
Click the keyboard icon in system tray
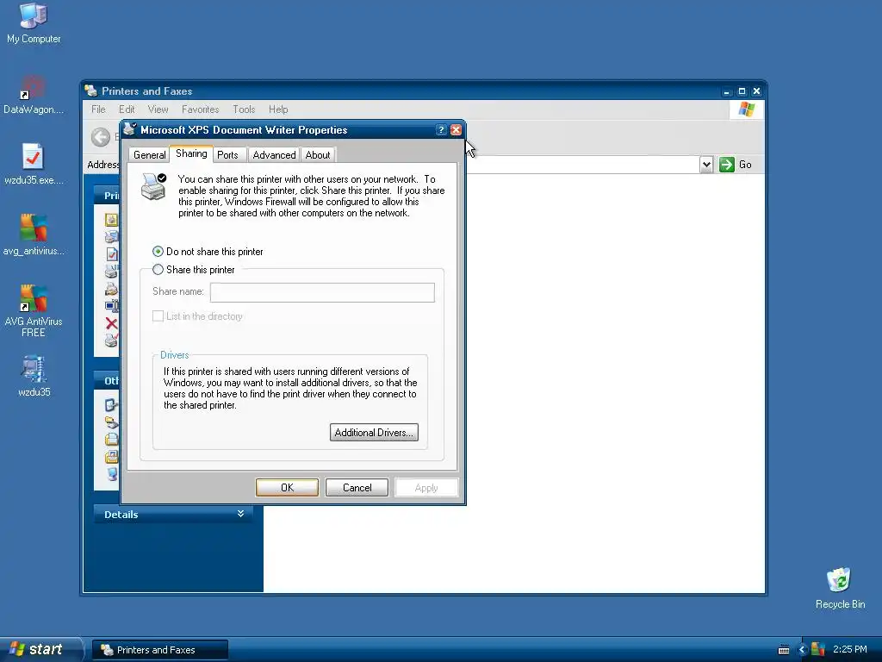pos(784,650)
